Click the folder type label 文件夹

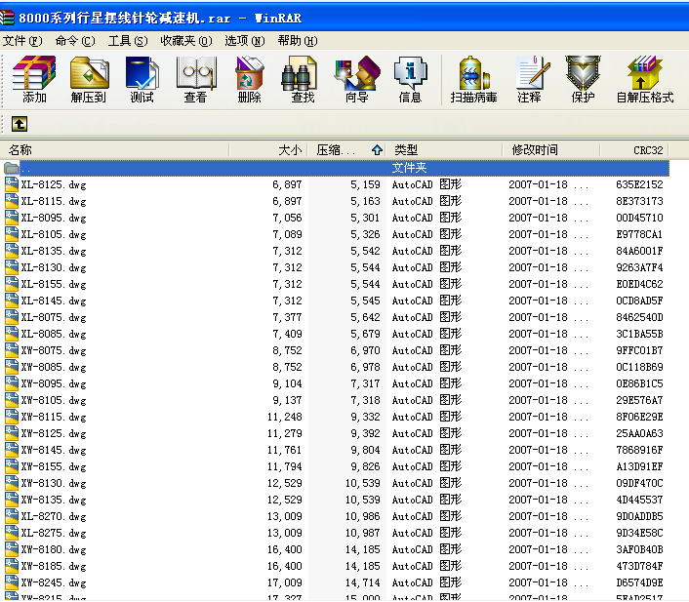point(409,168)
